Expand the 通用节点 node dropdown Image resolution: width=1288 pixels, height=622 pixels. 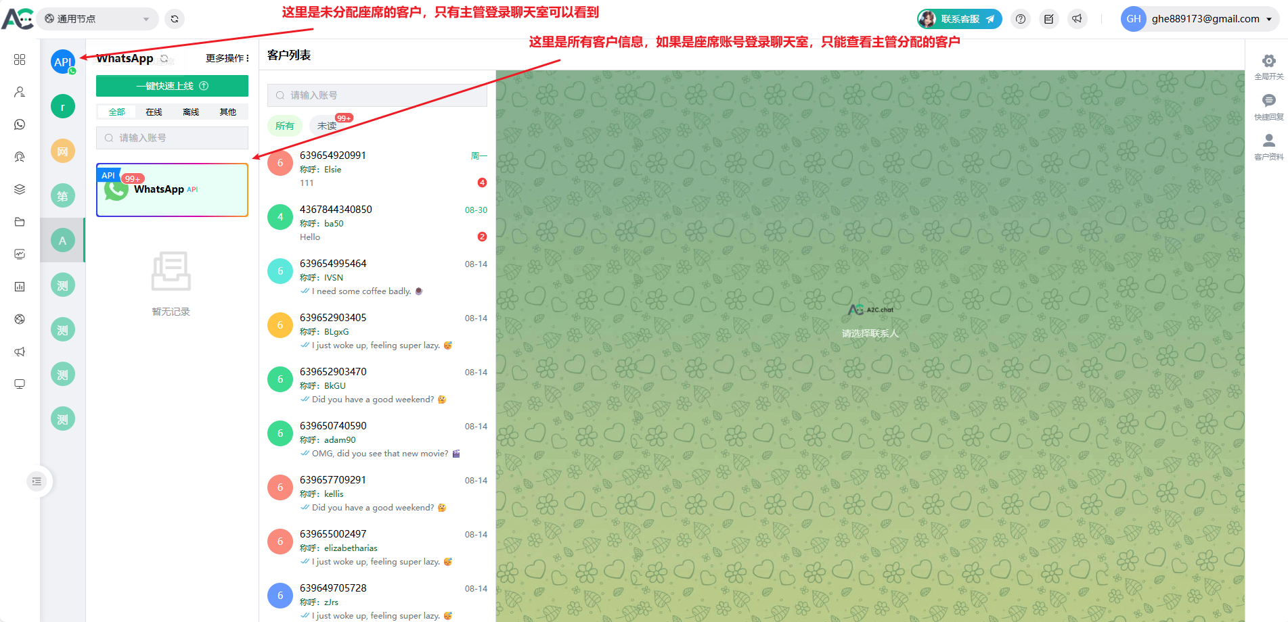coord(97,19)
